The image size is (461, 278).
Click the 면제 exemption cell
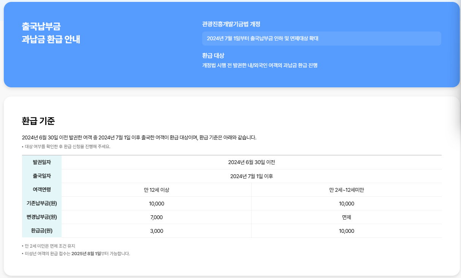click(347, 217)
